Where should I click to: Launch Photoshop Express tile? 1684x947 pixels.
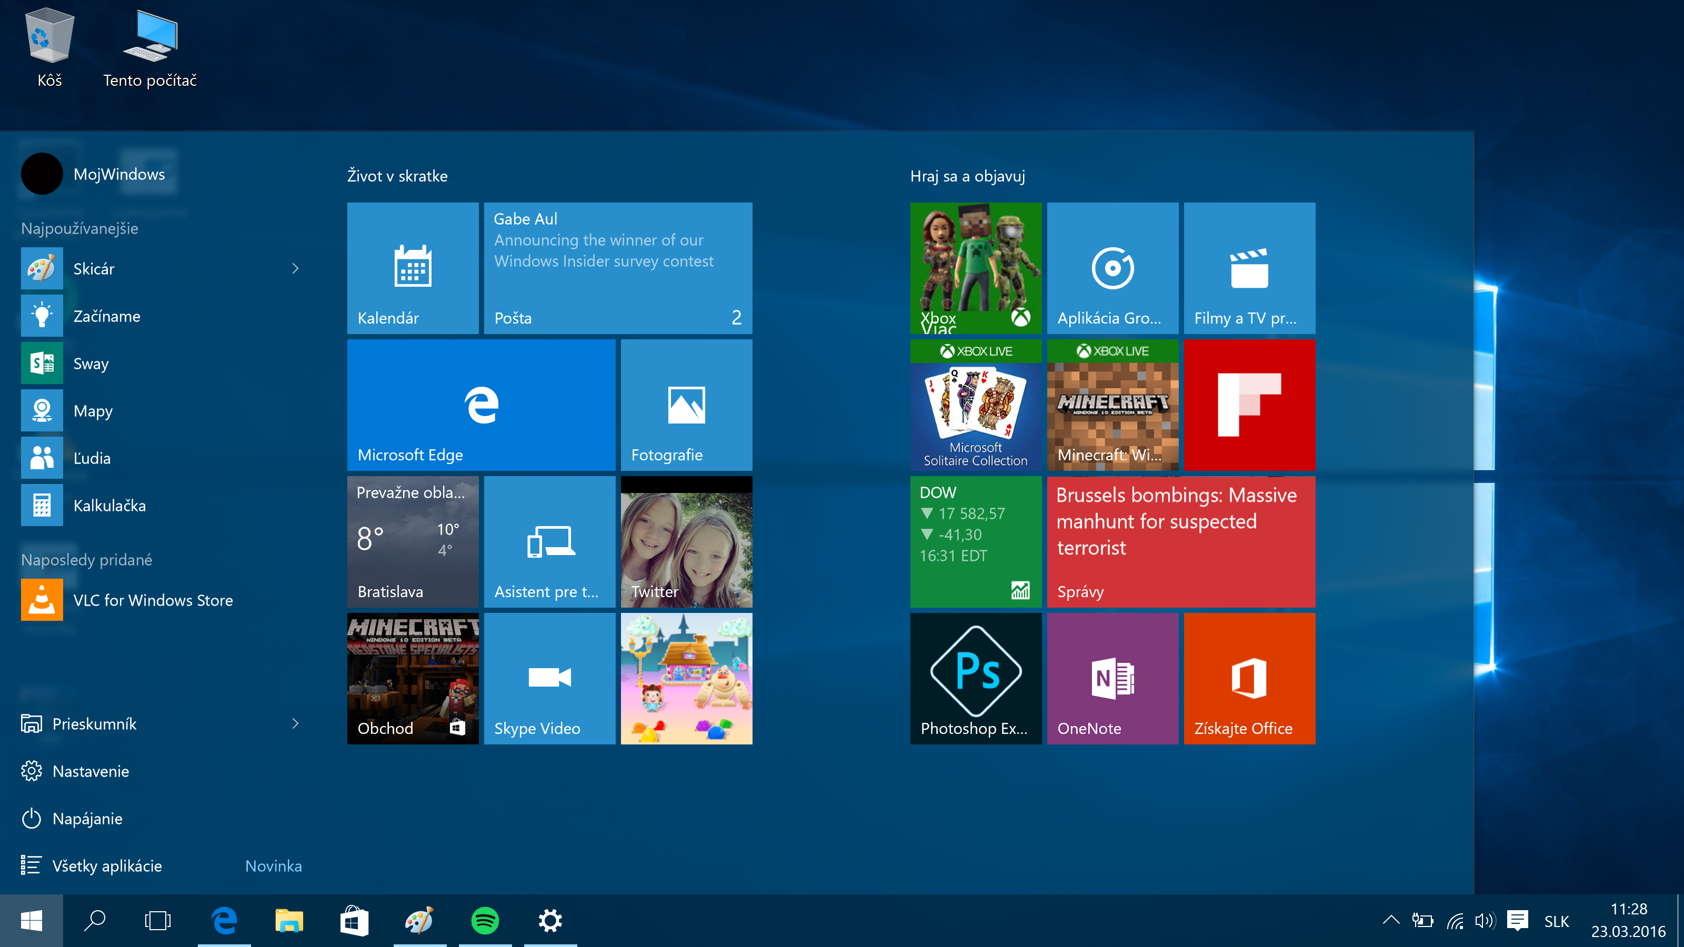pos(975,678)
